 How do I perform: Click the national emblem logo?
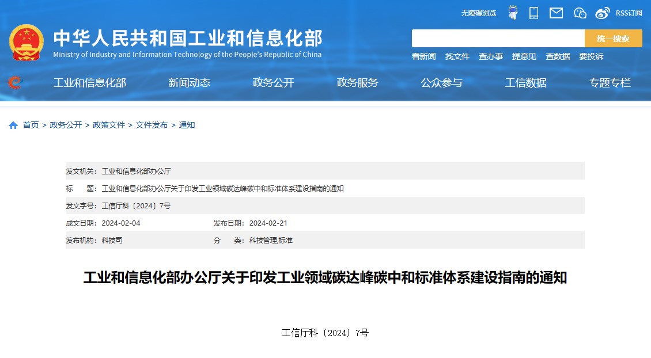coord(26,43)
